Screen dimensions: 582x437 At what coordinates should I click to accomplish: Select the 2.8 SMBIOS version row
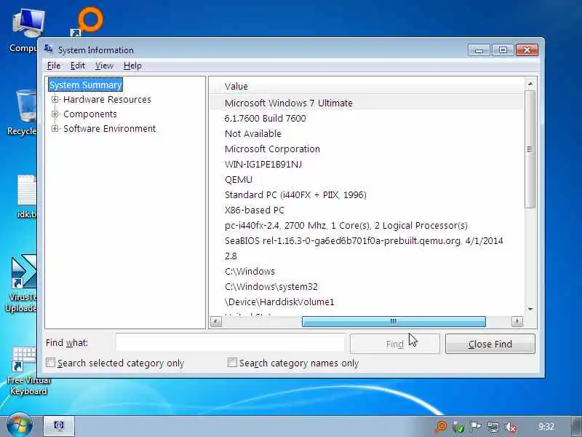367,256
